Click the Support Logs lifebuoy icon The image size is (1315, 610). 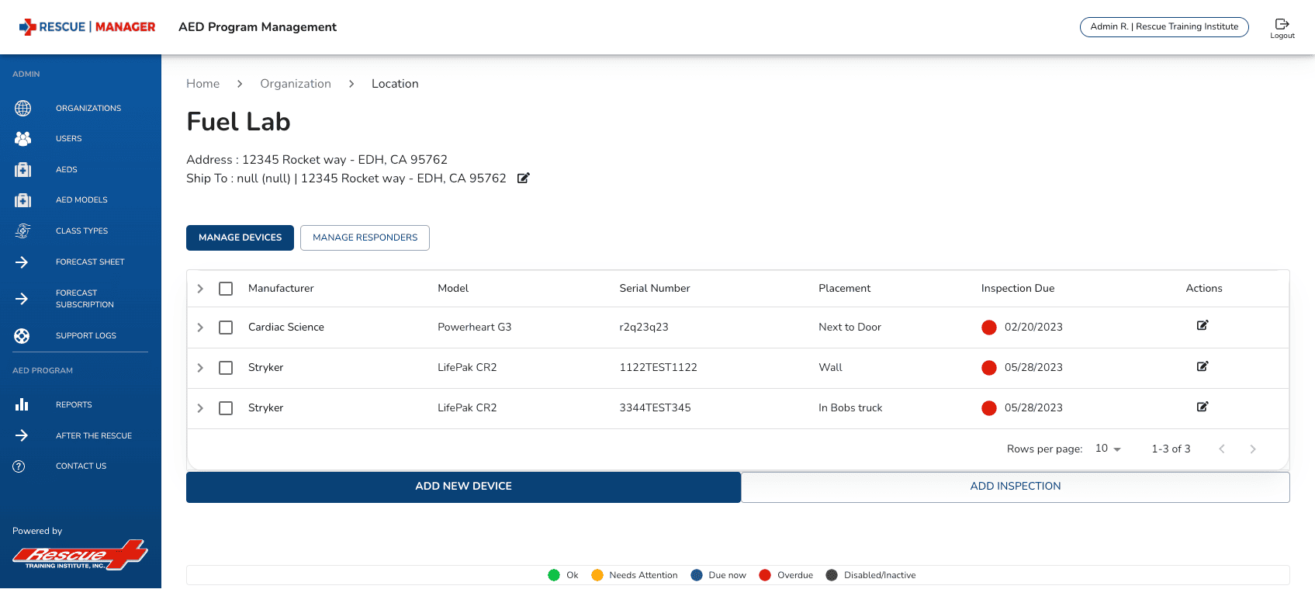pyautogui.click(x=22, y=336)
